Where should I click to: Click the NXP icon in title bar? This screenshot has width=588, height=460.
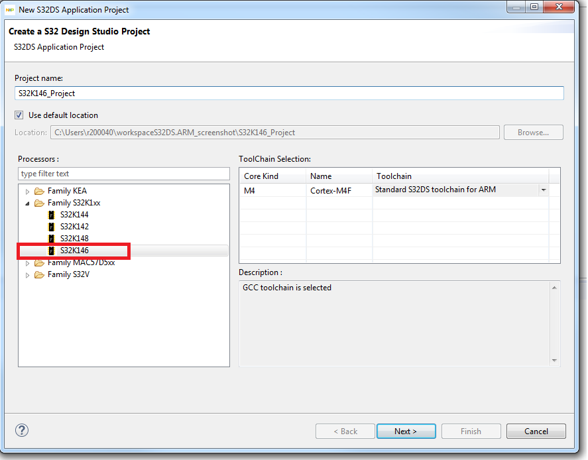[x=10, y=10]
